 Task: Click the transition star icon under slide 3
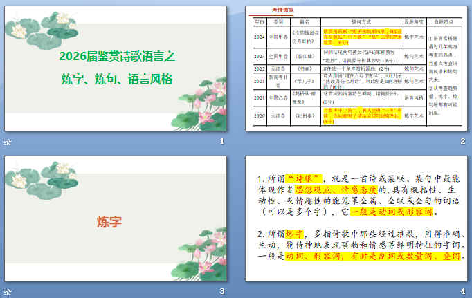(8, 292)
